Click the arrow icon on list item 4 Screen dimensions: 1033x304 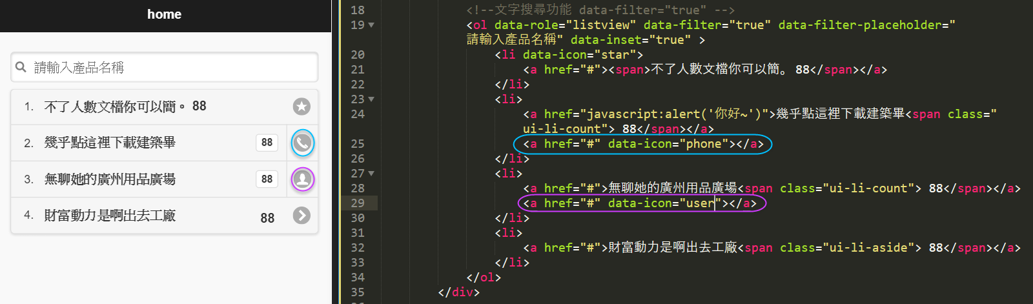point(302,216)
